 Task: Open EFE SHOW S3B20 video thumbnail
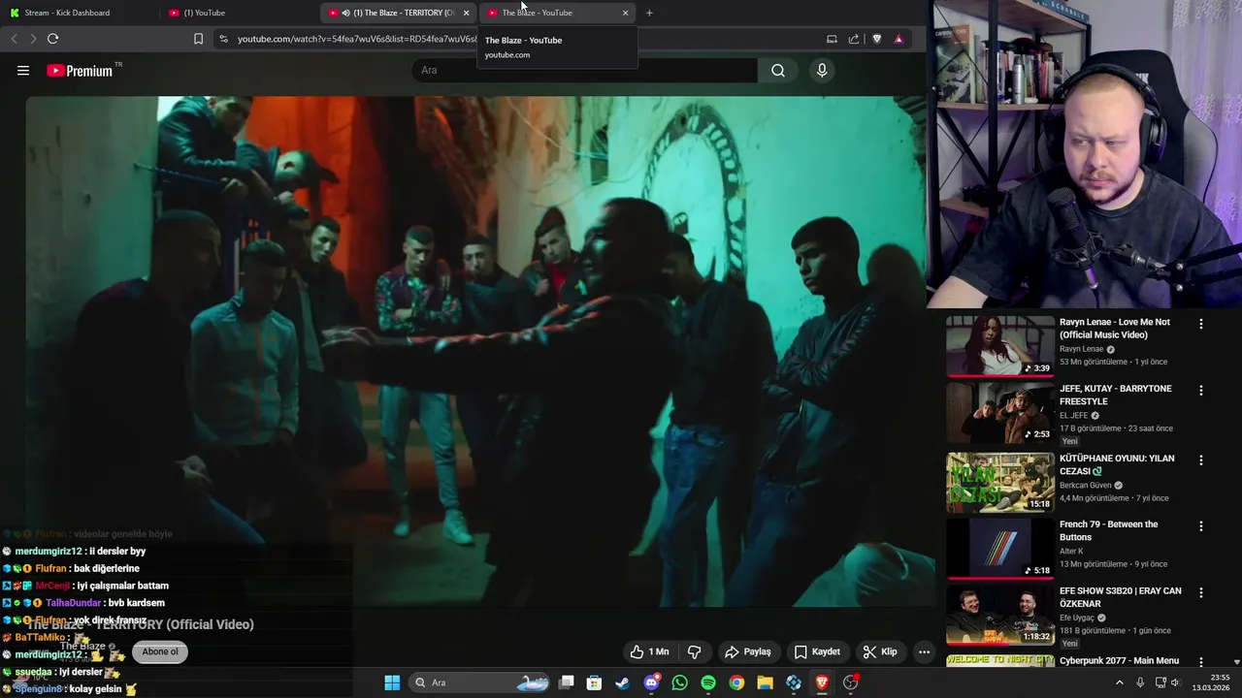1000,616
